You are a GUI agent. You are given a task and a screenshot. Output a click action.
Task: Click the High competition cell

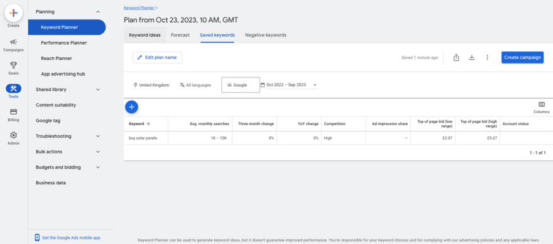click(328, 138)
